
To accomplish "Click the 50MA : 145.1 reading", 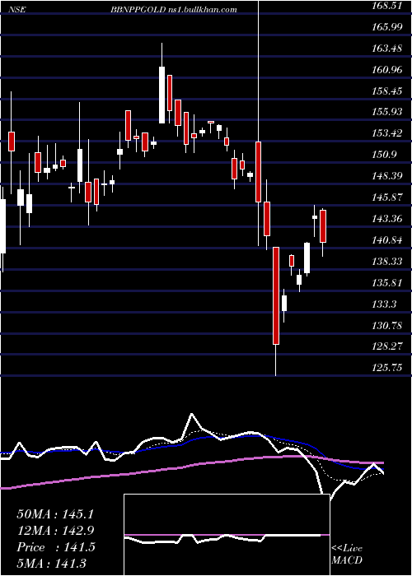I will [55, 514].
